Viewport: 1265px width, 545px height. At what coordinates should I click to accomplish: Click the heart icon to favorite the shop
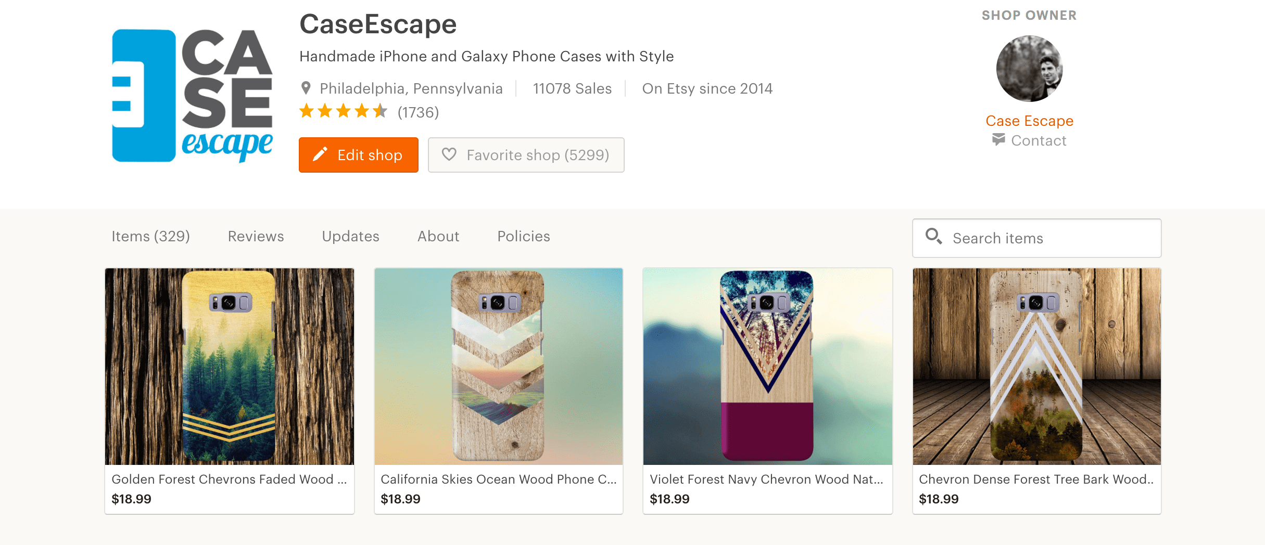tap(450, 154)
